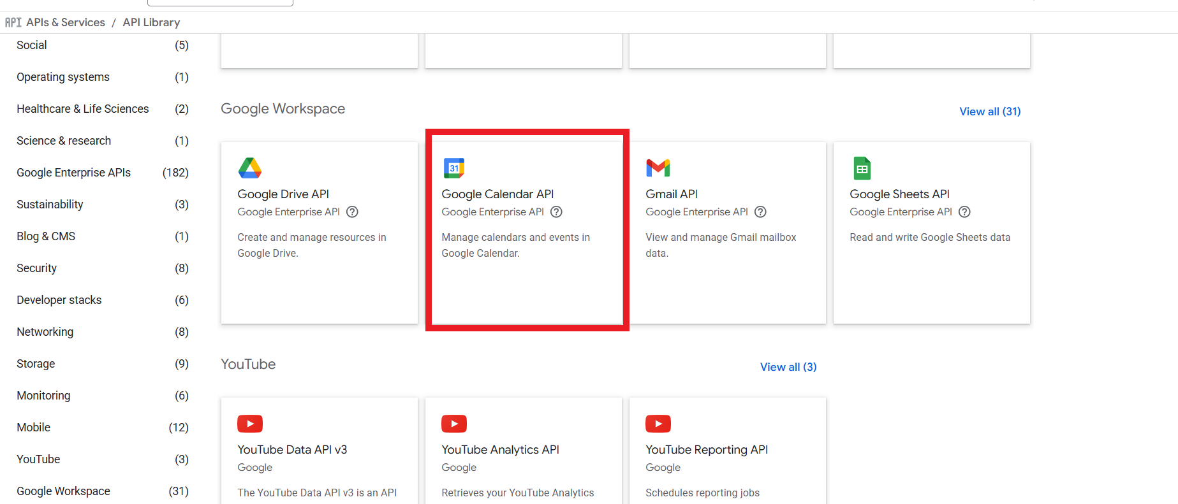
Task: Open the Gmail API card title
Action: coord(672,194)
